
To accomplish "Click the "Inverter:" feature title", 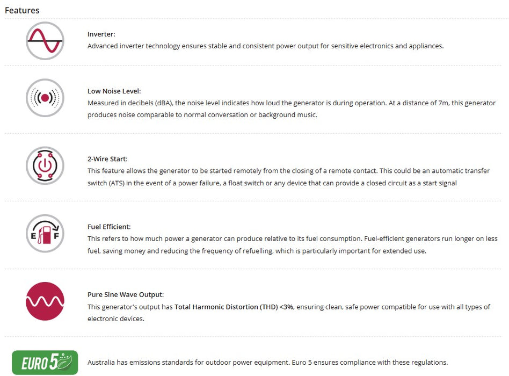I will click(101, 34).
